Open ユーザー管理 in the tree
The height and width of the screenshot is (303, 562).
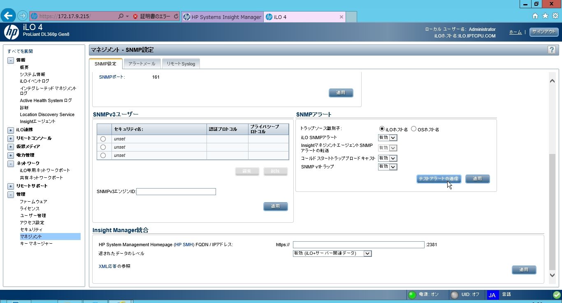coord(33,216)
